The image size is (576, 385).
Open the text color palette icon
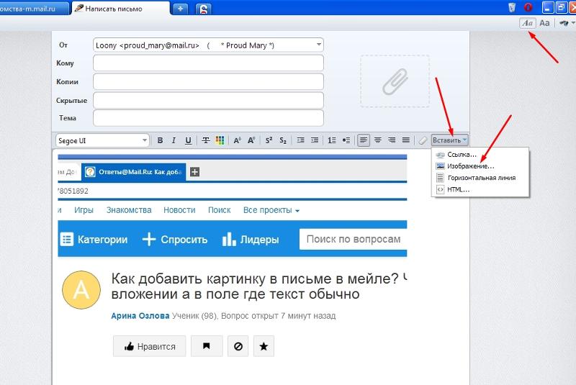tap(220, 140)
